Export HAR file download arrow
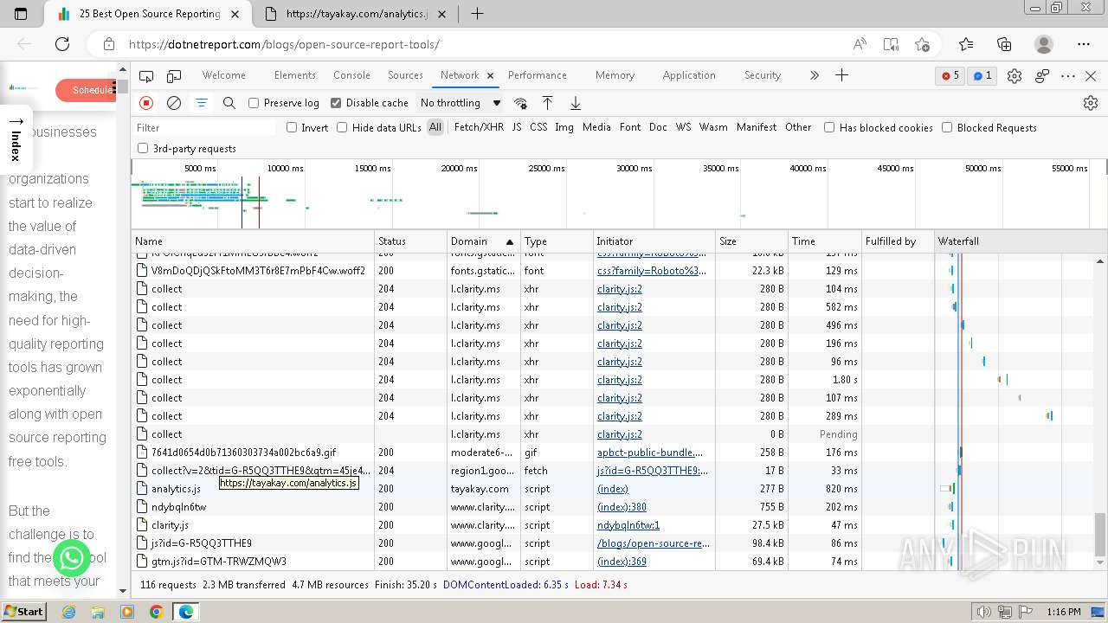1108x623 pixels. [x=576, y=103]
